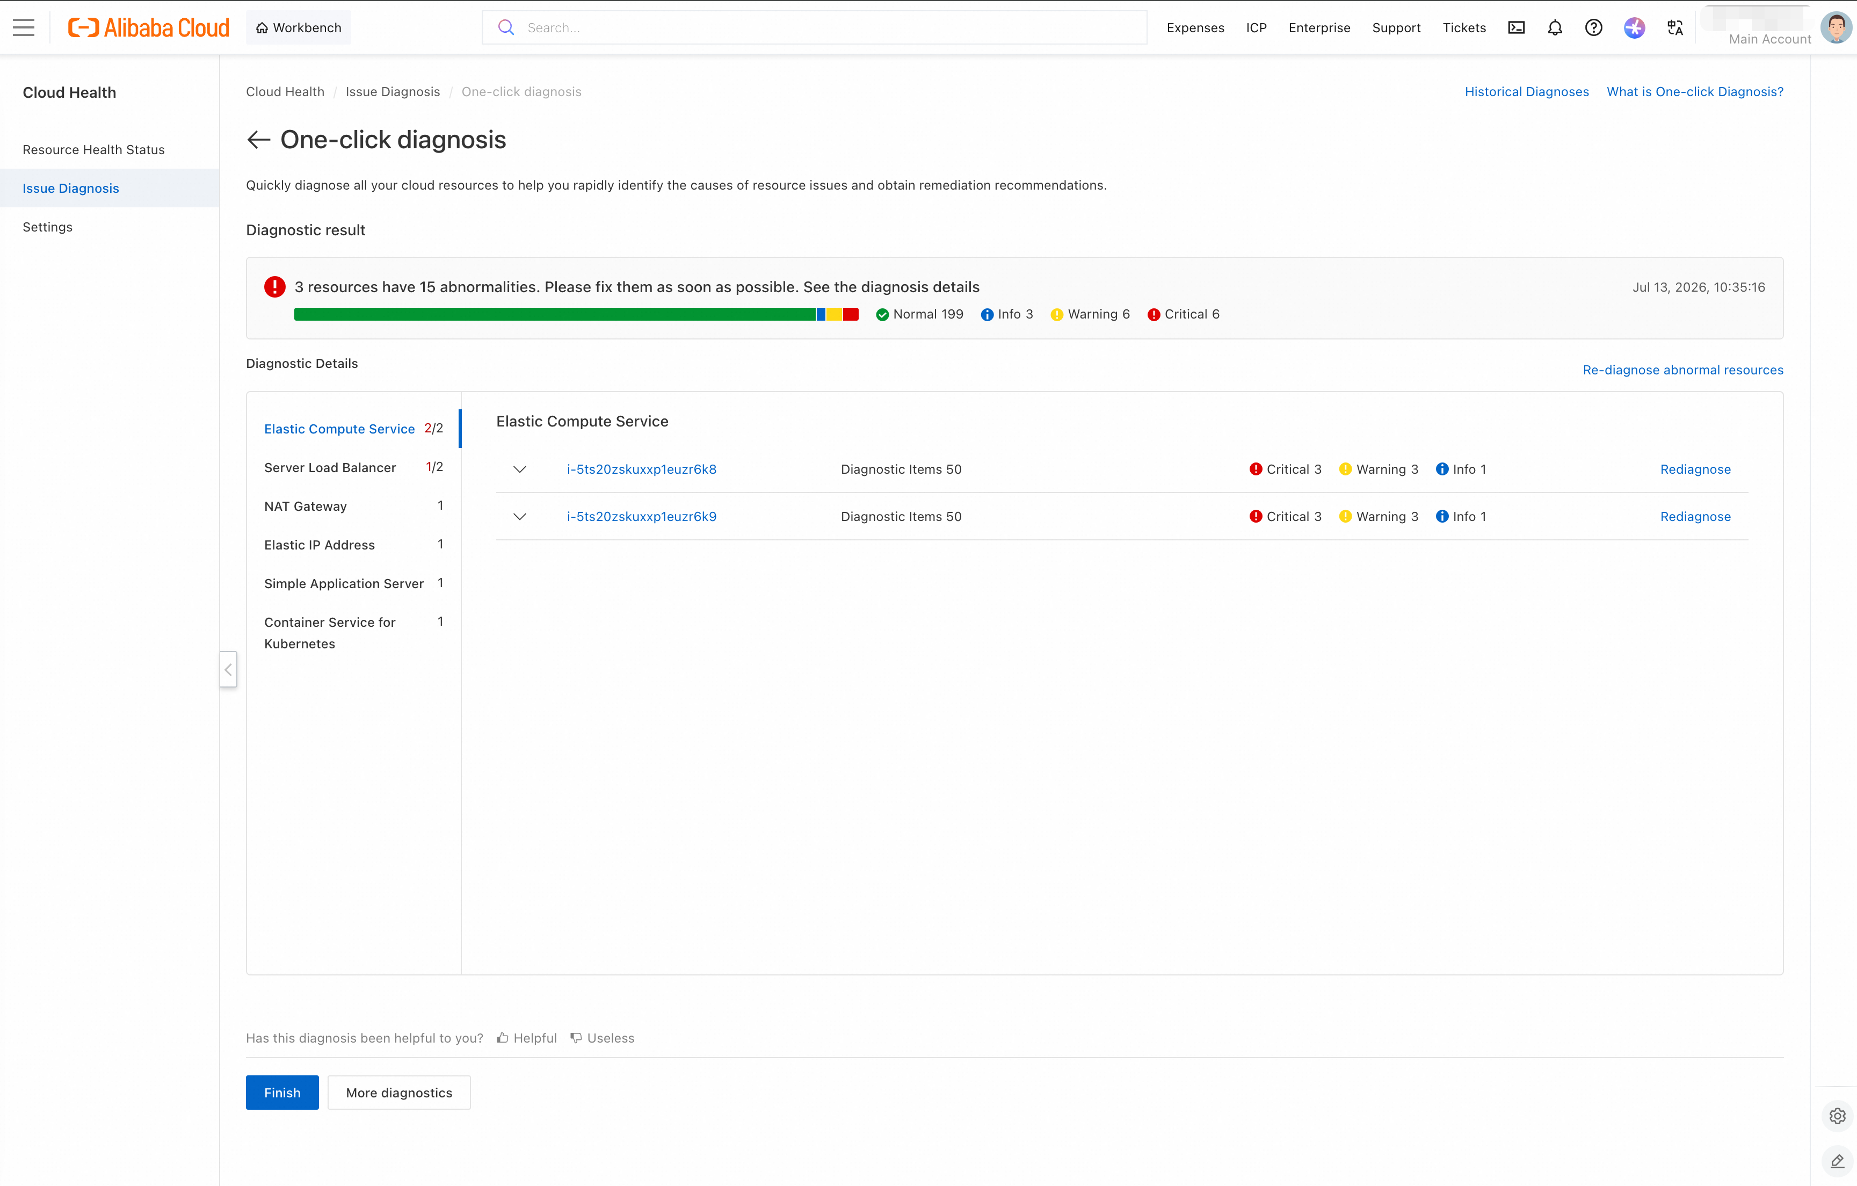
Task: Click the Cloud Health breadcrumb
Action: [285, 92]
